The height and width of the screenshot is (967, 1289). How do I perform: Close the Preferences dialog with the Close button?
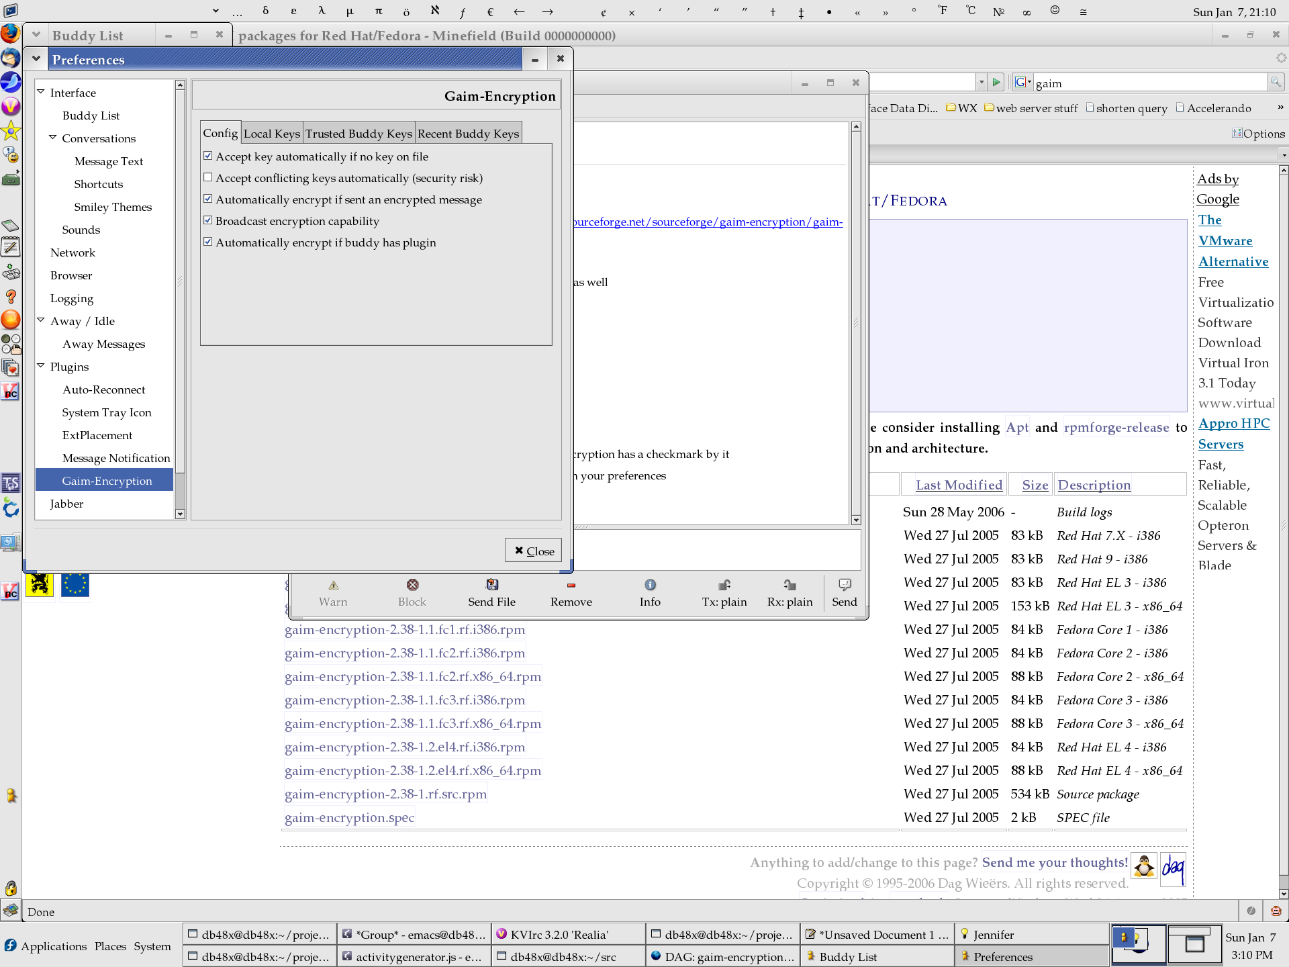click(534, 551)
